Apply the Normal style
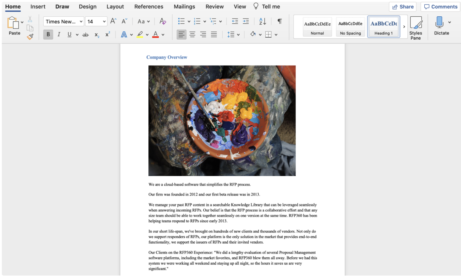 pos(317,27)
